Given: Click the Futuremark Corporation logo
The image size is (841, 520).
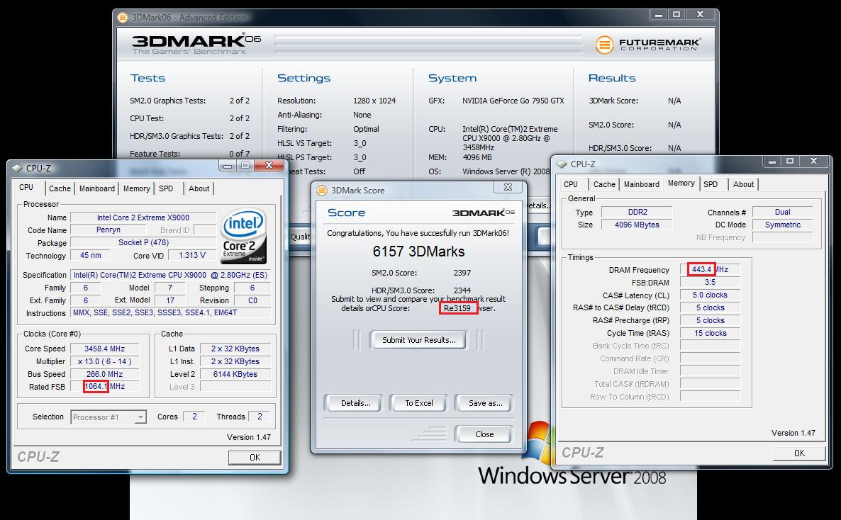Looking at the screenshot, I should click(648, 45).
